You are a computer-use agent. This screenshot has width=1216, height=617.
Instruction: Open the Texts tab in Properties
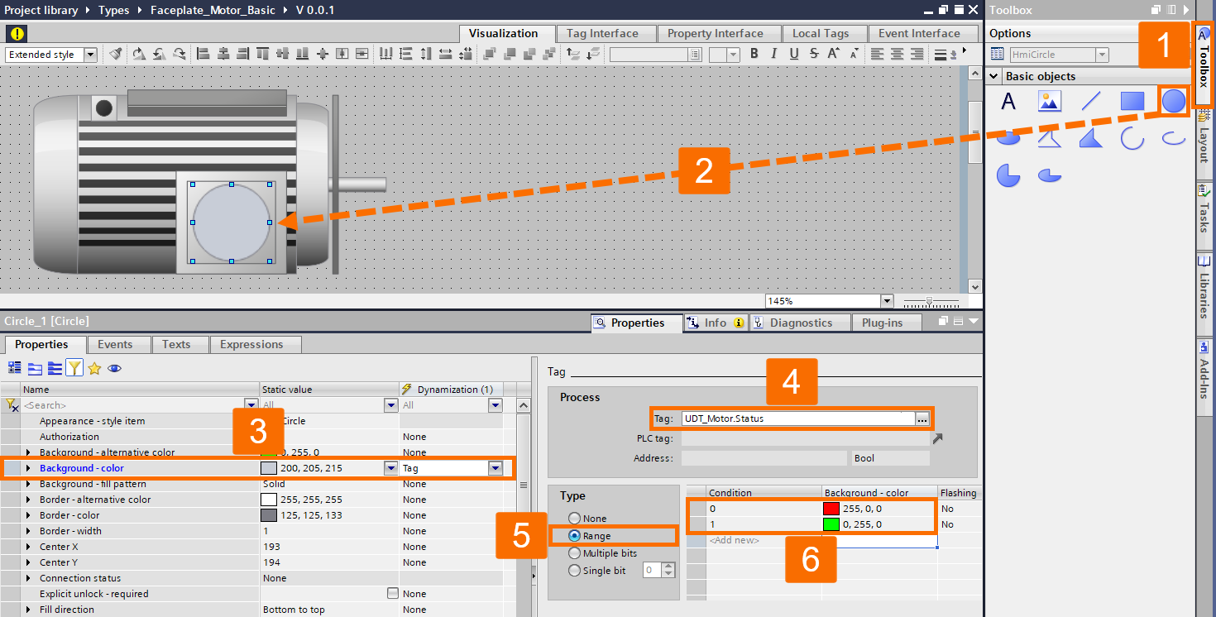pyautogui.click(x=180, y=344)
